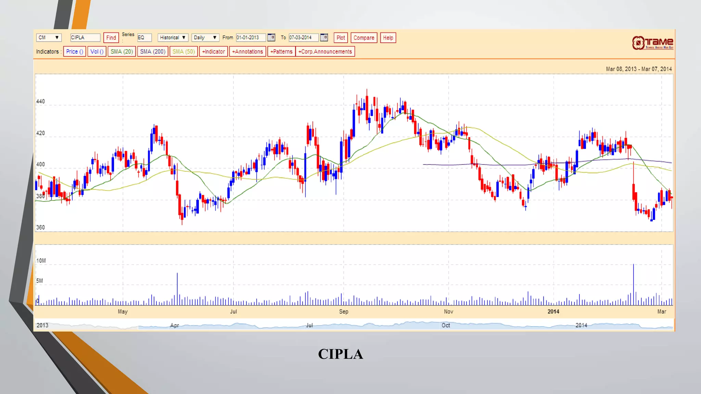Click the Compare button
This screenshot has width=701, height=394.
pos(364,38)
